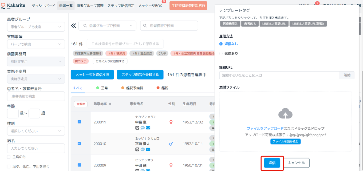Open ステップ配信設定 in the top menu
Viewport: 363px width, 171px height.
pyautogui.click(x=121, y=6)
